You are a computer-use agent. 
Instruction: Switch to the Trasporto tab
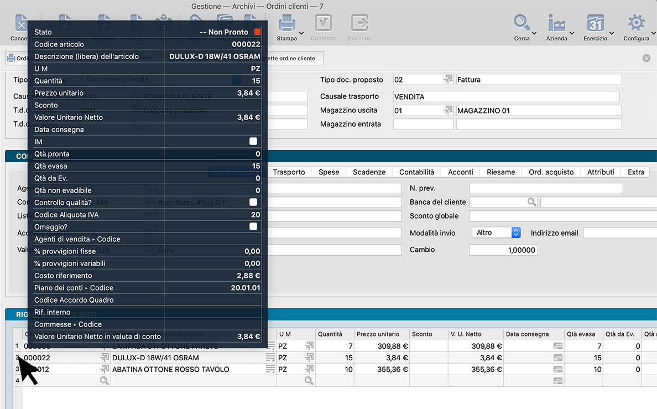click(x=289, y=172)
